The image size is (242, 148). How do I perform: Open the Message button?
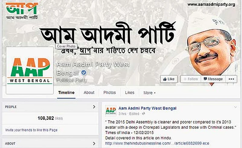click(x=213, y=79)
